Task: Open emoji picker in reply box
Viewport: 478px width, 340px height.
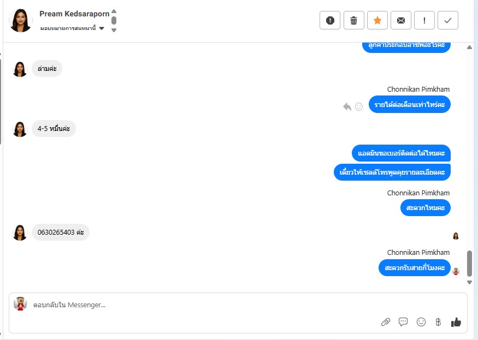Action: point(421,322)
